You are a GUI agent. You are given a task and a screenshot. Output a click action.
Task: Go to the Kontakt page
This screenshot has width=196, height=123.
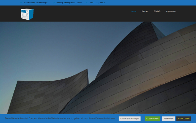tap(145, 11)
